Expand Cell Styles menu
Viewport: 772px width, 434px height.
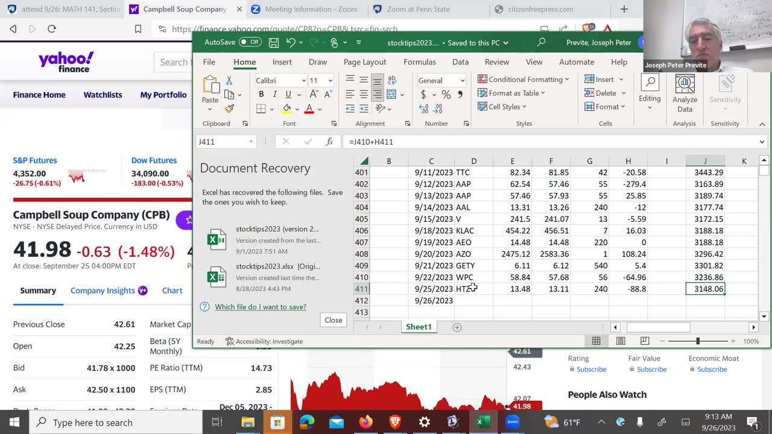coord(502,107)
